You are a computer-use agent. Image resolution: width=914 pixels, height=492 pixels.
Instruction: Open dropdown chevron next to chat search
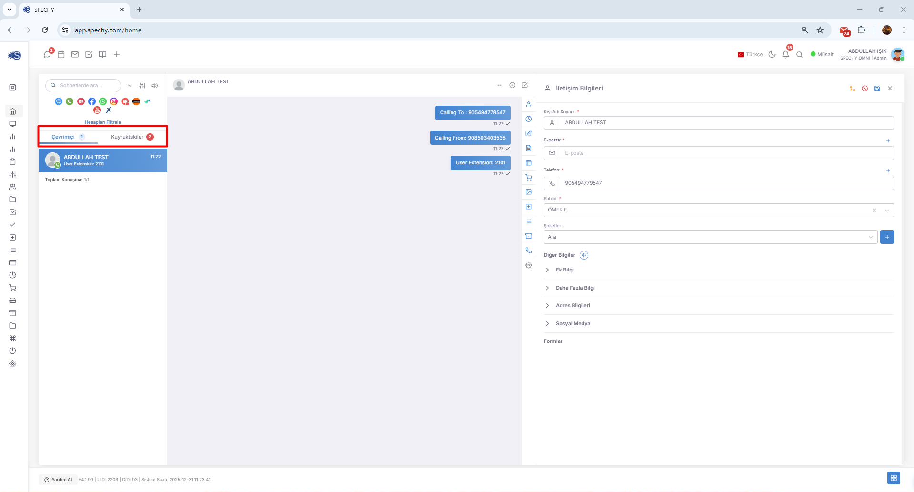[130, 86]
